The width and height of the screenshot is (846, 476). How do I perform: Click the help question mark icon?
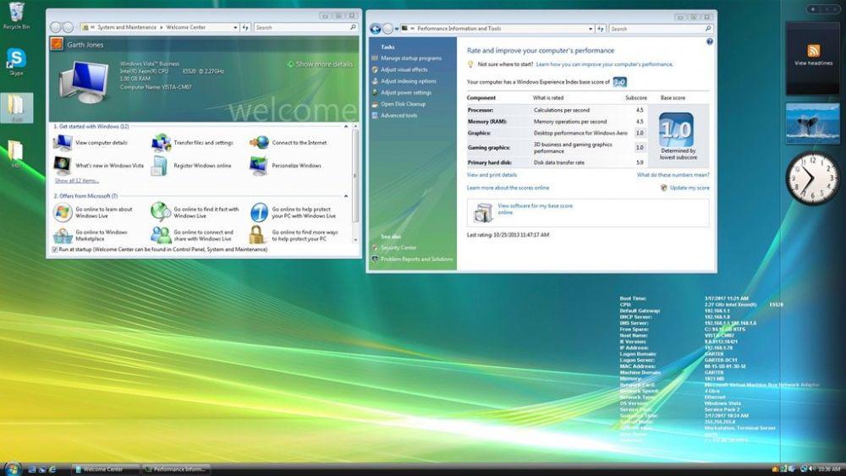click(710, 41)
